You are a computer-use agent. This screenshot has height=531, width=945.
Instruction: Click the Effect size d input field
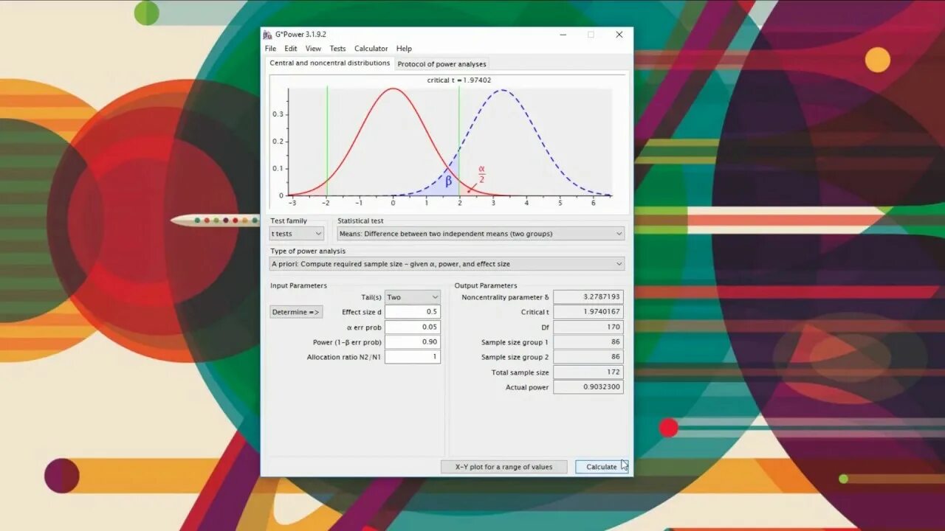[x=413, y=312]
